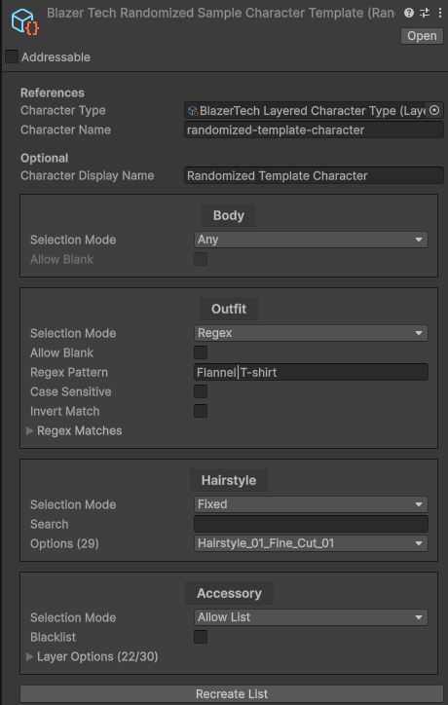Click the Accessory section header
The width and height of the screenshot is (448, 705).
pyautogui.click(x=229, y=593)
